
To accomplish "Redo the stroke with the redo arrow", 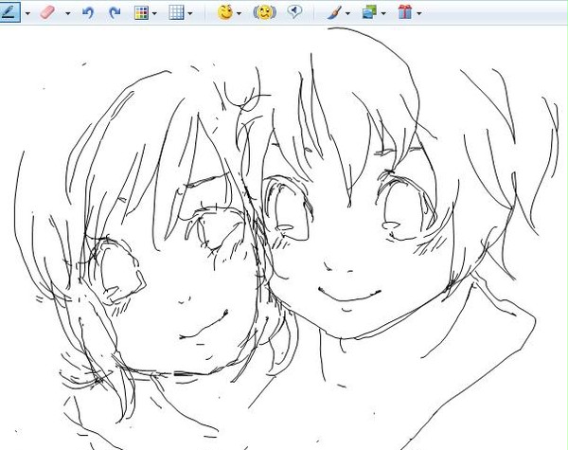I will pyautogui.click(x=115, y=13).
